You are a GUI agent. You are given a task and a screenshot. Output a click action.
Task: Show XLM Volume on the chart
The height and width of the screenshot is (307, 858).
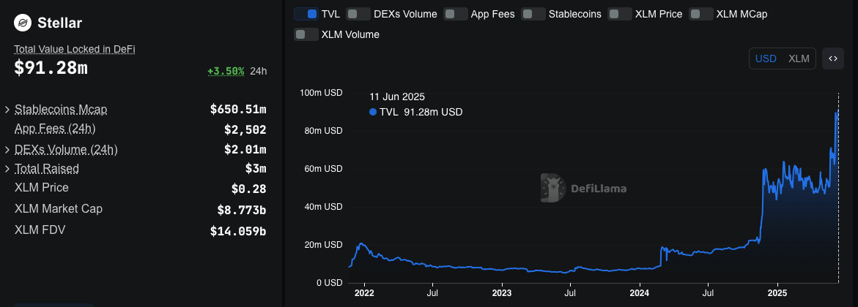306,34
